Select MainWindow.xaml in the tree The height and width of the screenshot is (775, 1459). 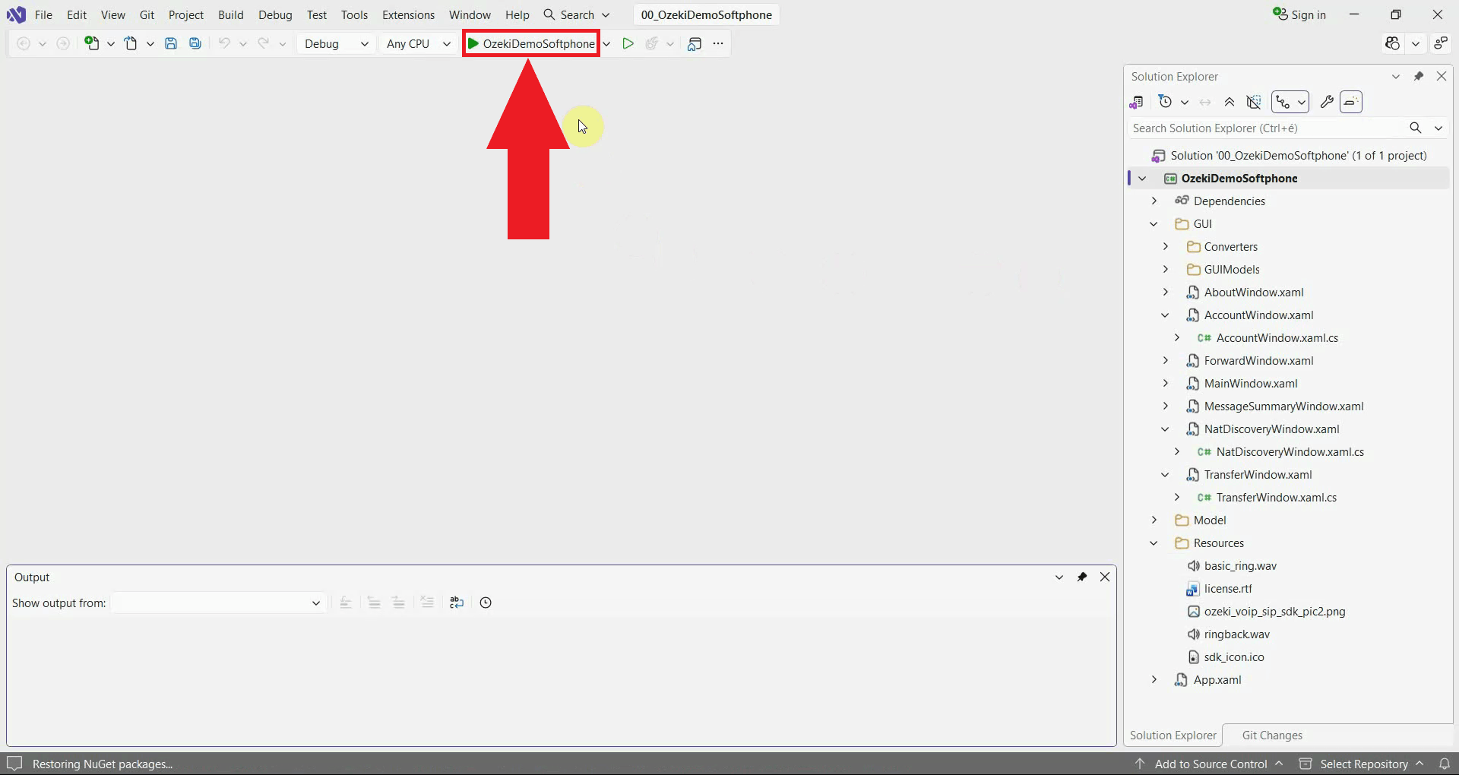1250,383
